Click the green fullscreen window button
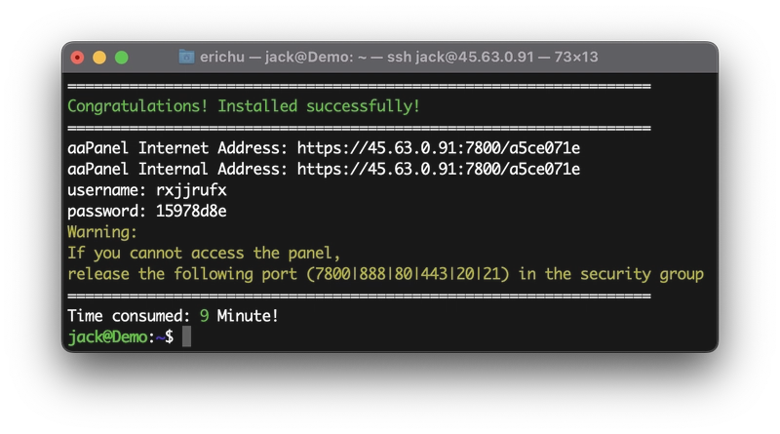This screenshot has height=434, width=780. click(121, 58)
